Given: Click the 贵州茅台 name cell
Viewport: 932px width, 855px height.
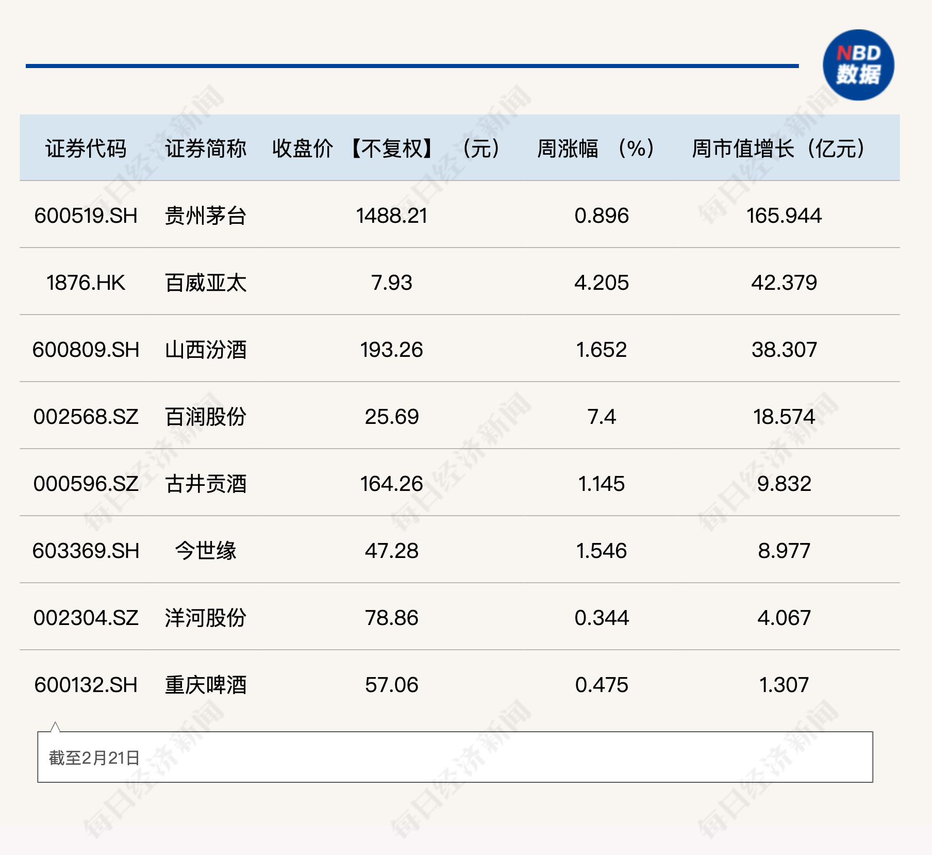Looking at the screenshot, I should pyautogui.click(x=206, y=216).
